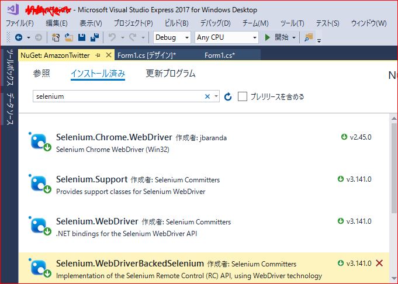This screenshot has width=398, height=284.
Task: Click the Selenium.Chrome.WebDriver package icon
Action: [40, 141]
